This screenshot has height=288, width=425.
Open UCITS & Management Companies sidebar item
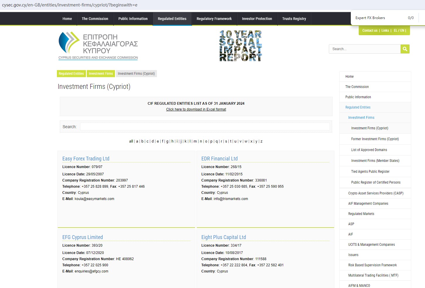coord(375,245)
